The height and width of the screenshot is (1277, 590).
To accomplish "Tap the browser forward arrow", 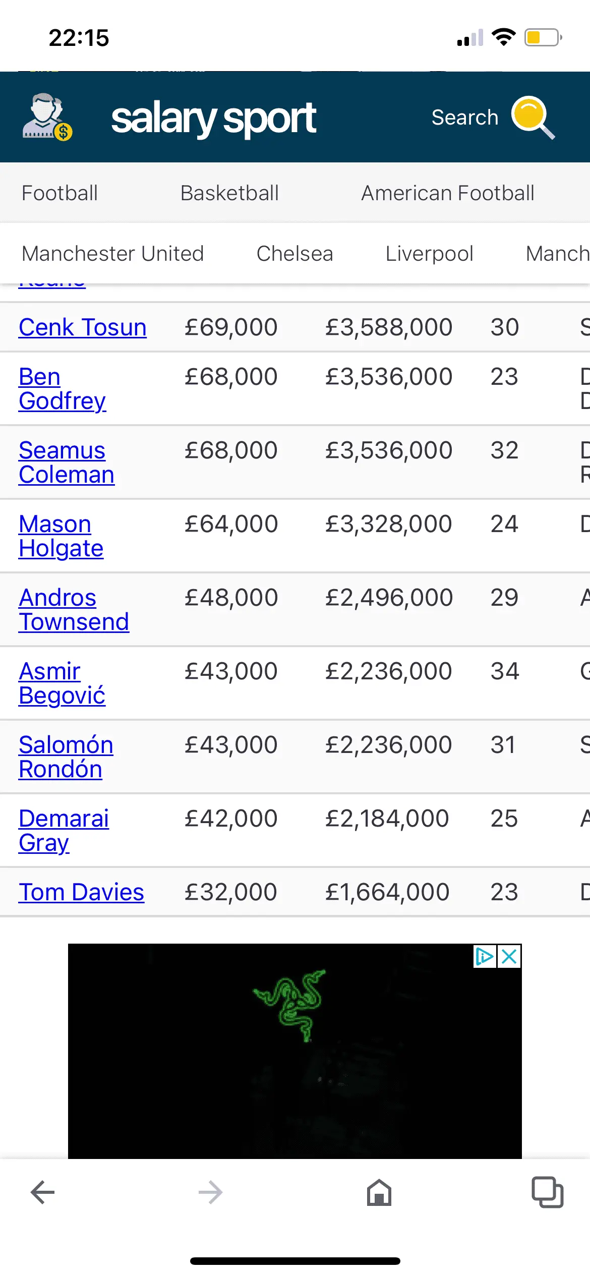I will [211, 1192].
